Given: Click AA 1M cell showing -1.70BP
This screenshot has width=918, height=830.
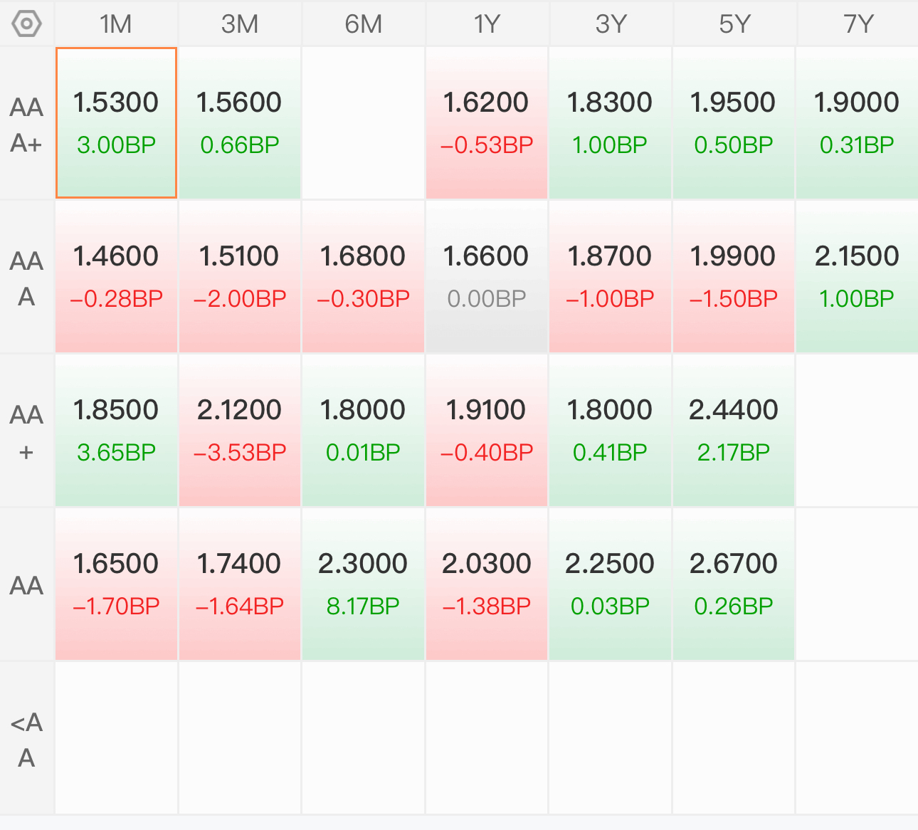Looking at the screenshot, I should (x=116, y=584).
